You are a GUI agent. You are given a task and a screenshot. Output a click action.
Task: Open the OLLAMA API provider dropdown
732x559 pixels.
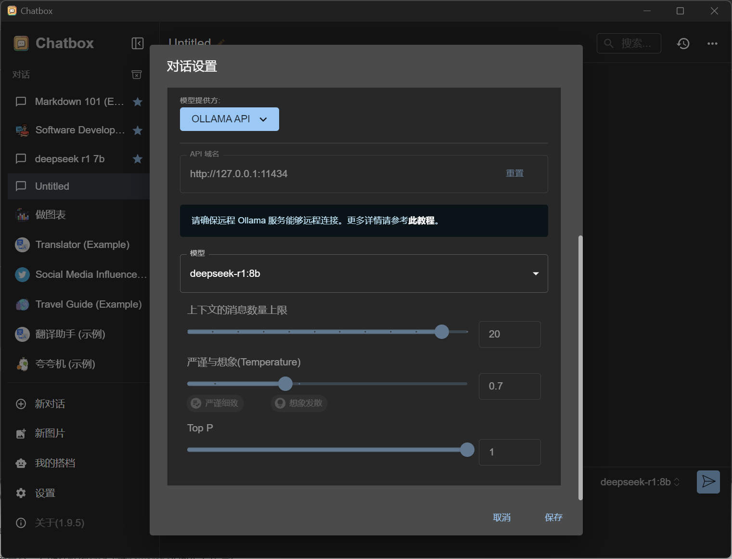(x=230, y=119)
